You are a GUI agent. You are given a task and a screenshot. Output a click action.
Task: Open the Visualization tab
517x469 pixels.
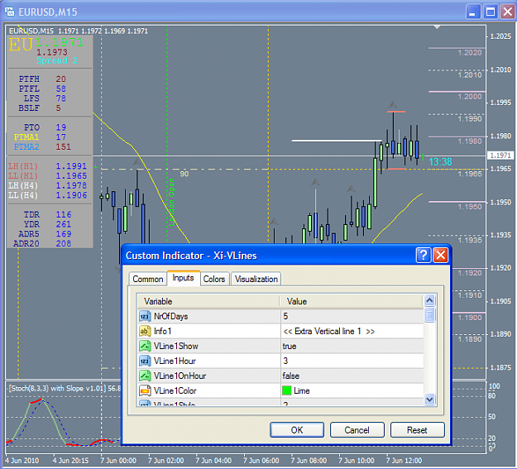256,279
